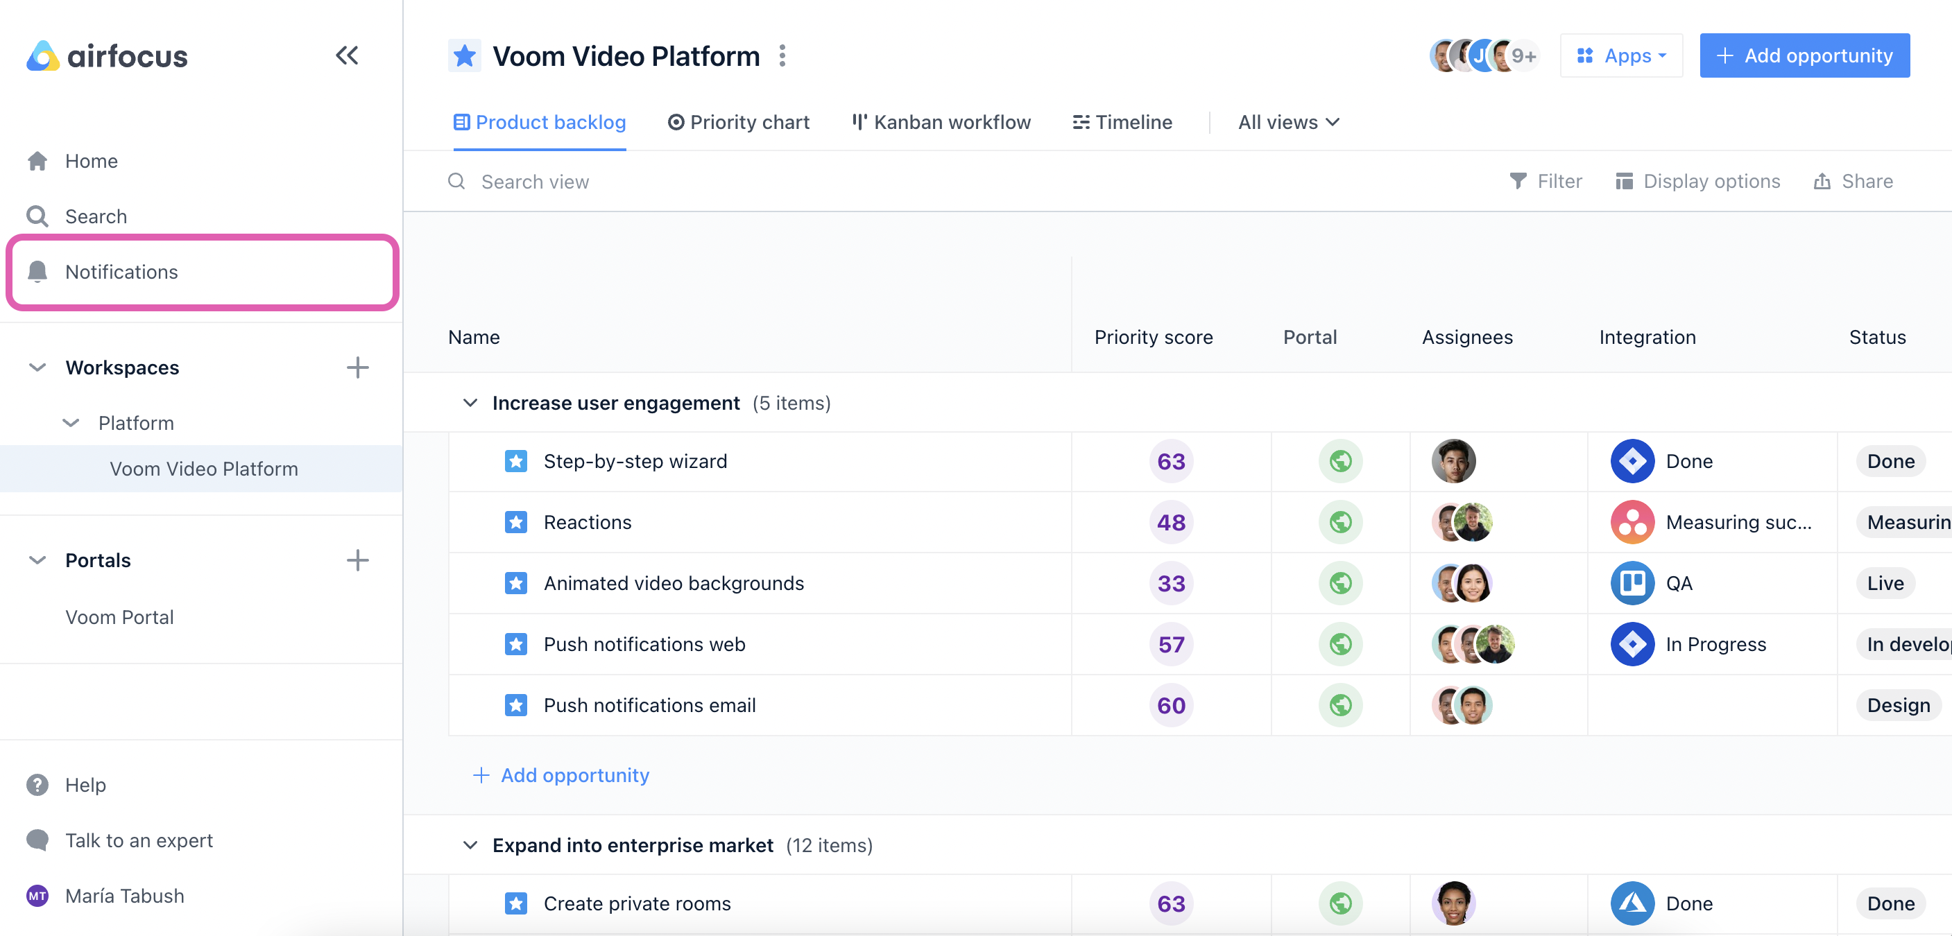The height and width of the screenshot is (936, 1952).
Task: Click the Measuring suc... integration text
Action: 1738,523
